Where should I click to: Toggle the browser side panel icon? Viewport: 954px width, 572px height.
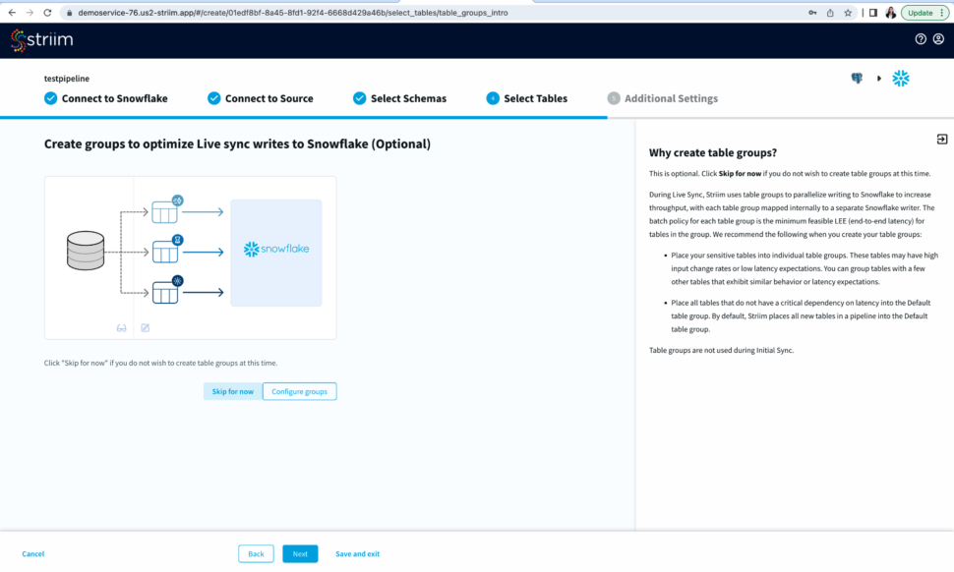[x=872, y=13]
